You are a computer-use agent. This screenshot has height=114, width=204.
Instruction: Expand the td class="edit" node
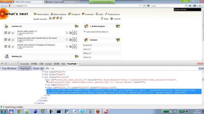point(42,72)
